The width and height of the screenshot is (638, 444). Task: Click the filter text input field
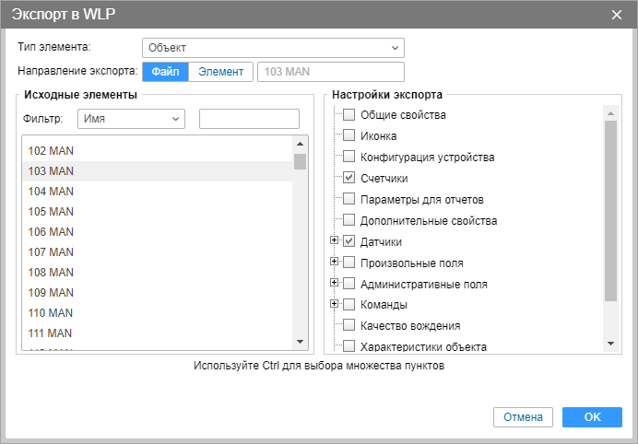(x=249, y=119)
